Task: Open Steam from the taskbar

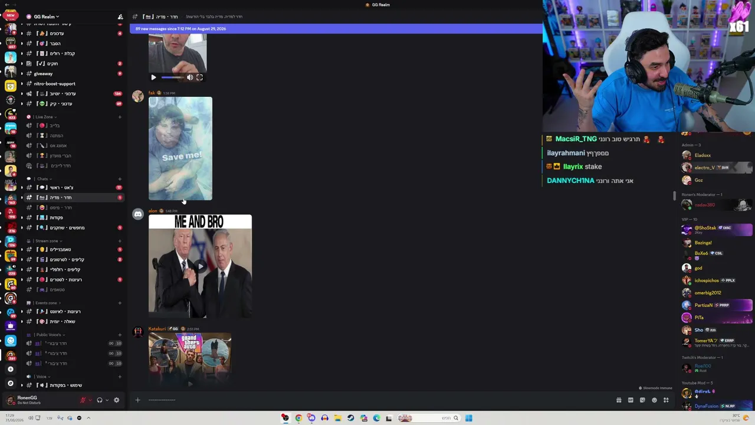Action: click(x=350, y=418)
